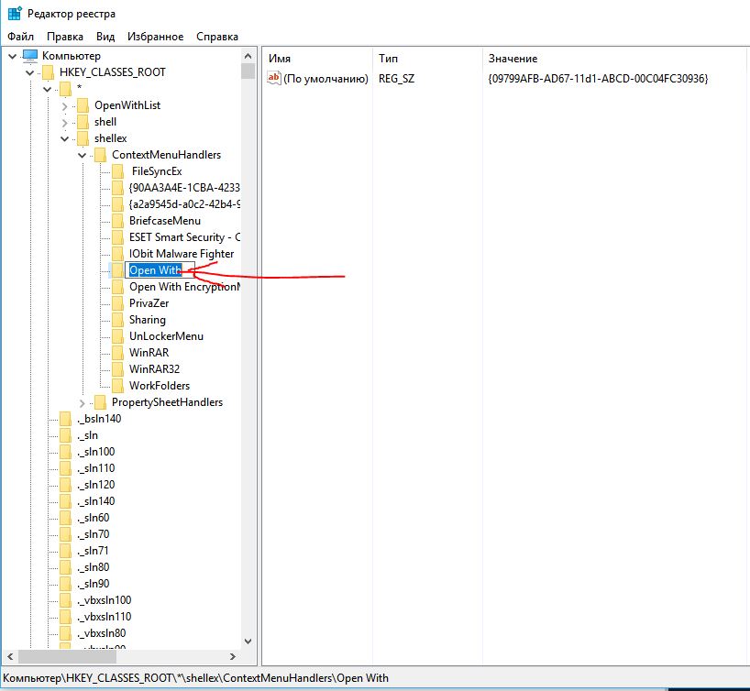Select the ._sln key

[87, 435]
